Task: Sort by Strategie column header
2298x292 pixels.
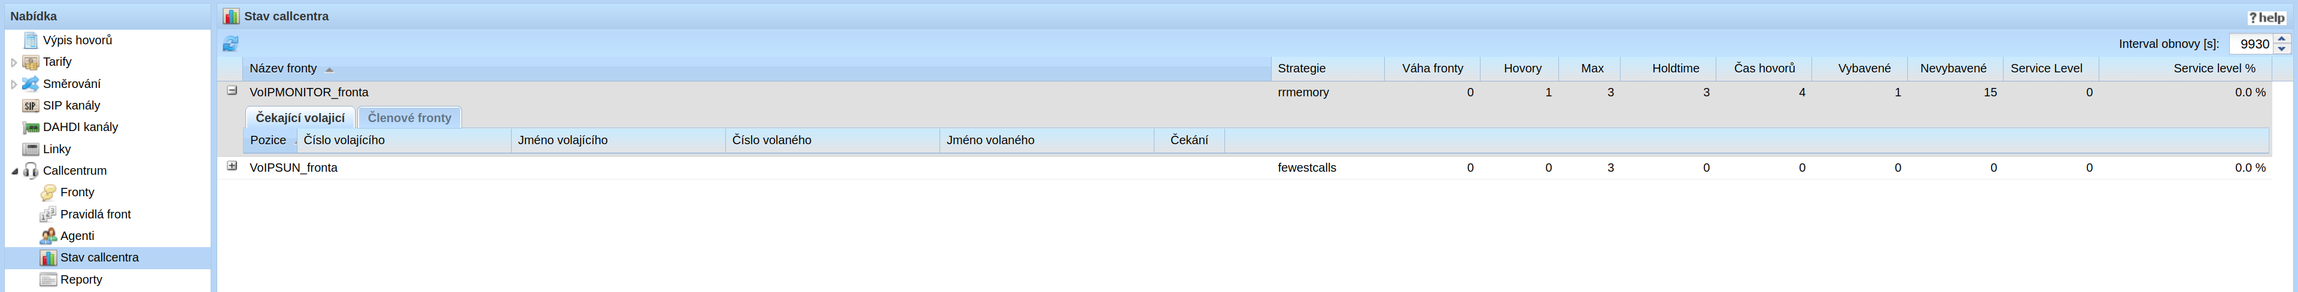Action: pyautogui.click(x=1327, y=69)
